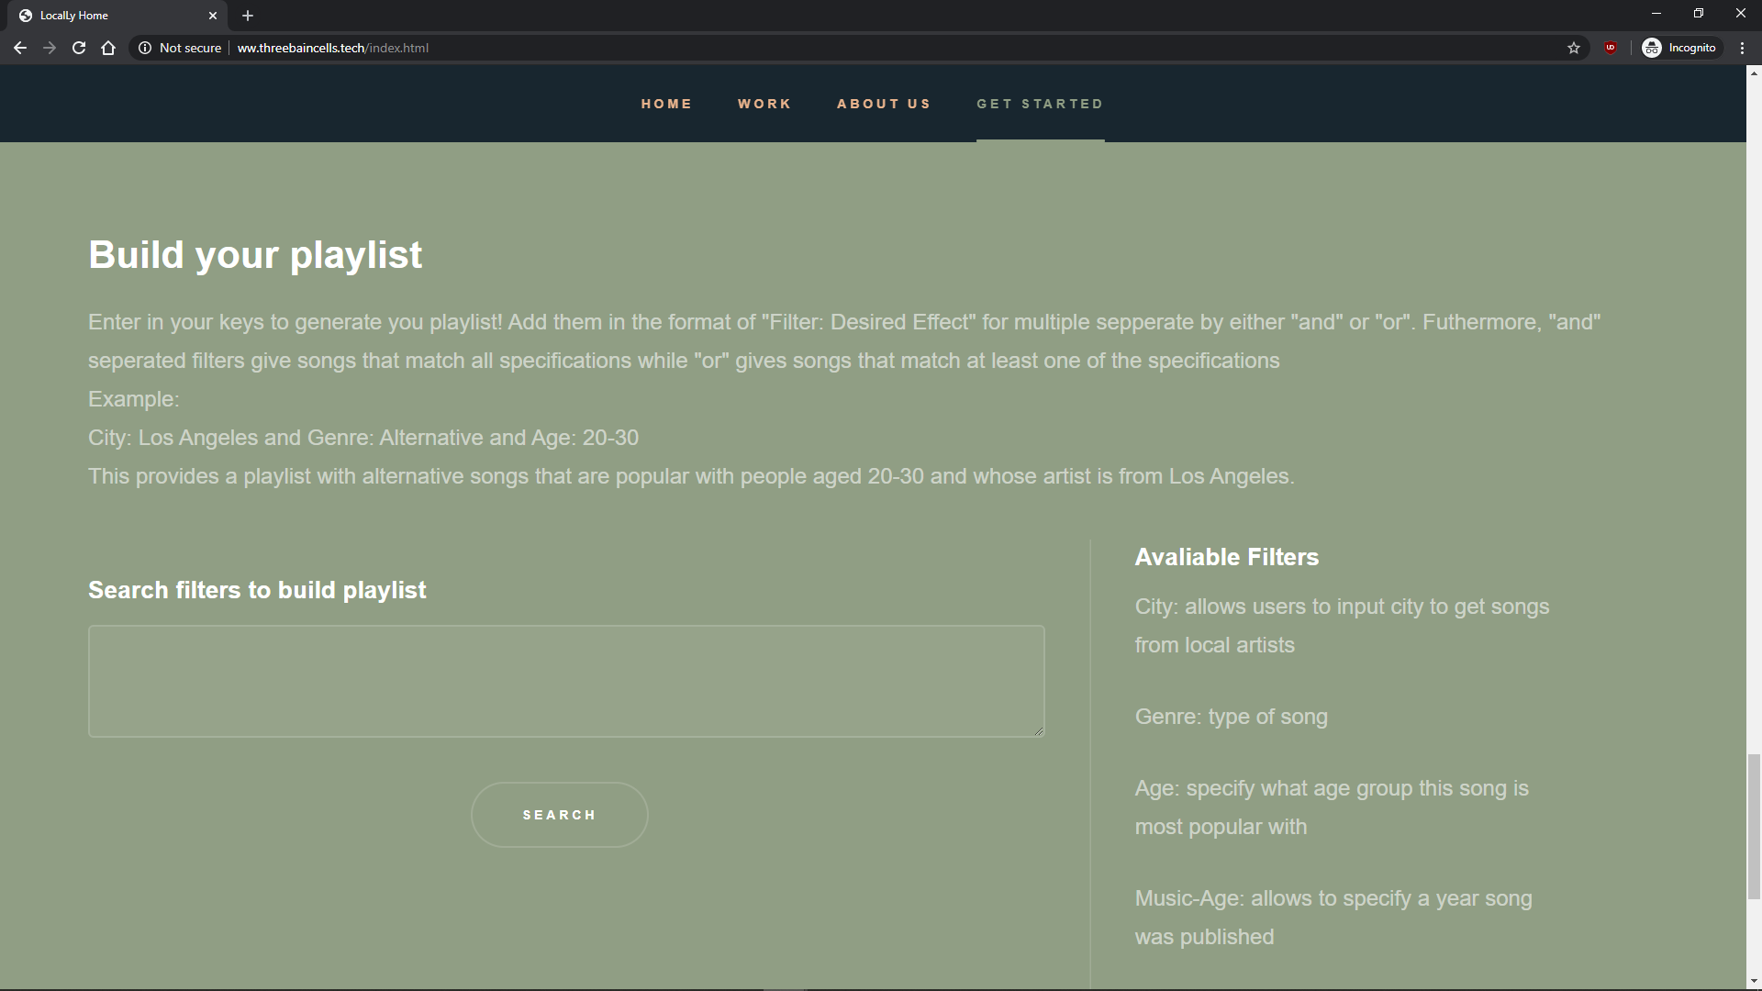The height and width of the screenshot is (991, 1762).
Task: Focus the search filters text area
Action: coord(566,681)
